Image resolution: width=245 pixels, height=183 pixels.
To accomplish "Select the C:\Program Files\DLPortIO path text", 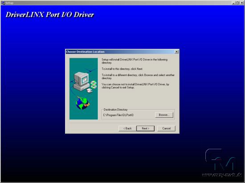I will 118,115.
